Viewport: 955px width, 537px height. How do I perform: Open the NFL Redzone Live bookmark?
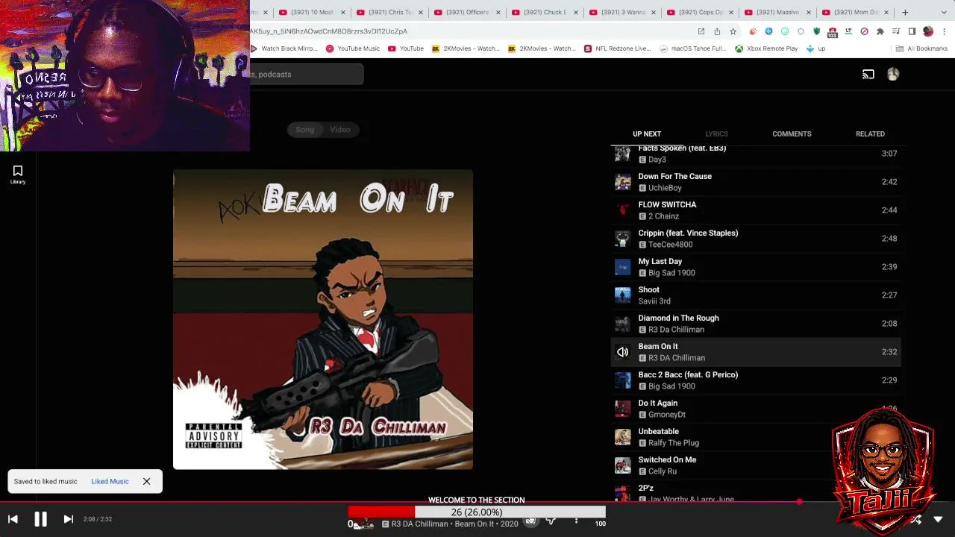618,48
